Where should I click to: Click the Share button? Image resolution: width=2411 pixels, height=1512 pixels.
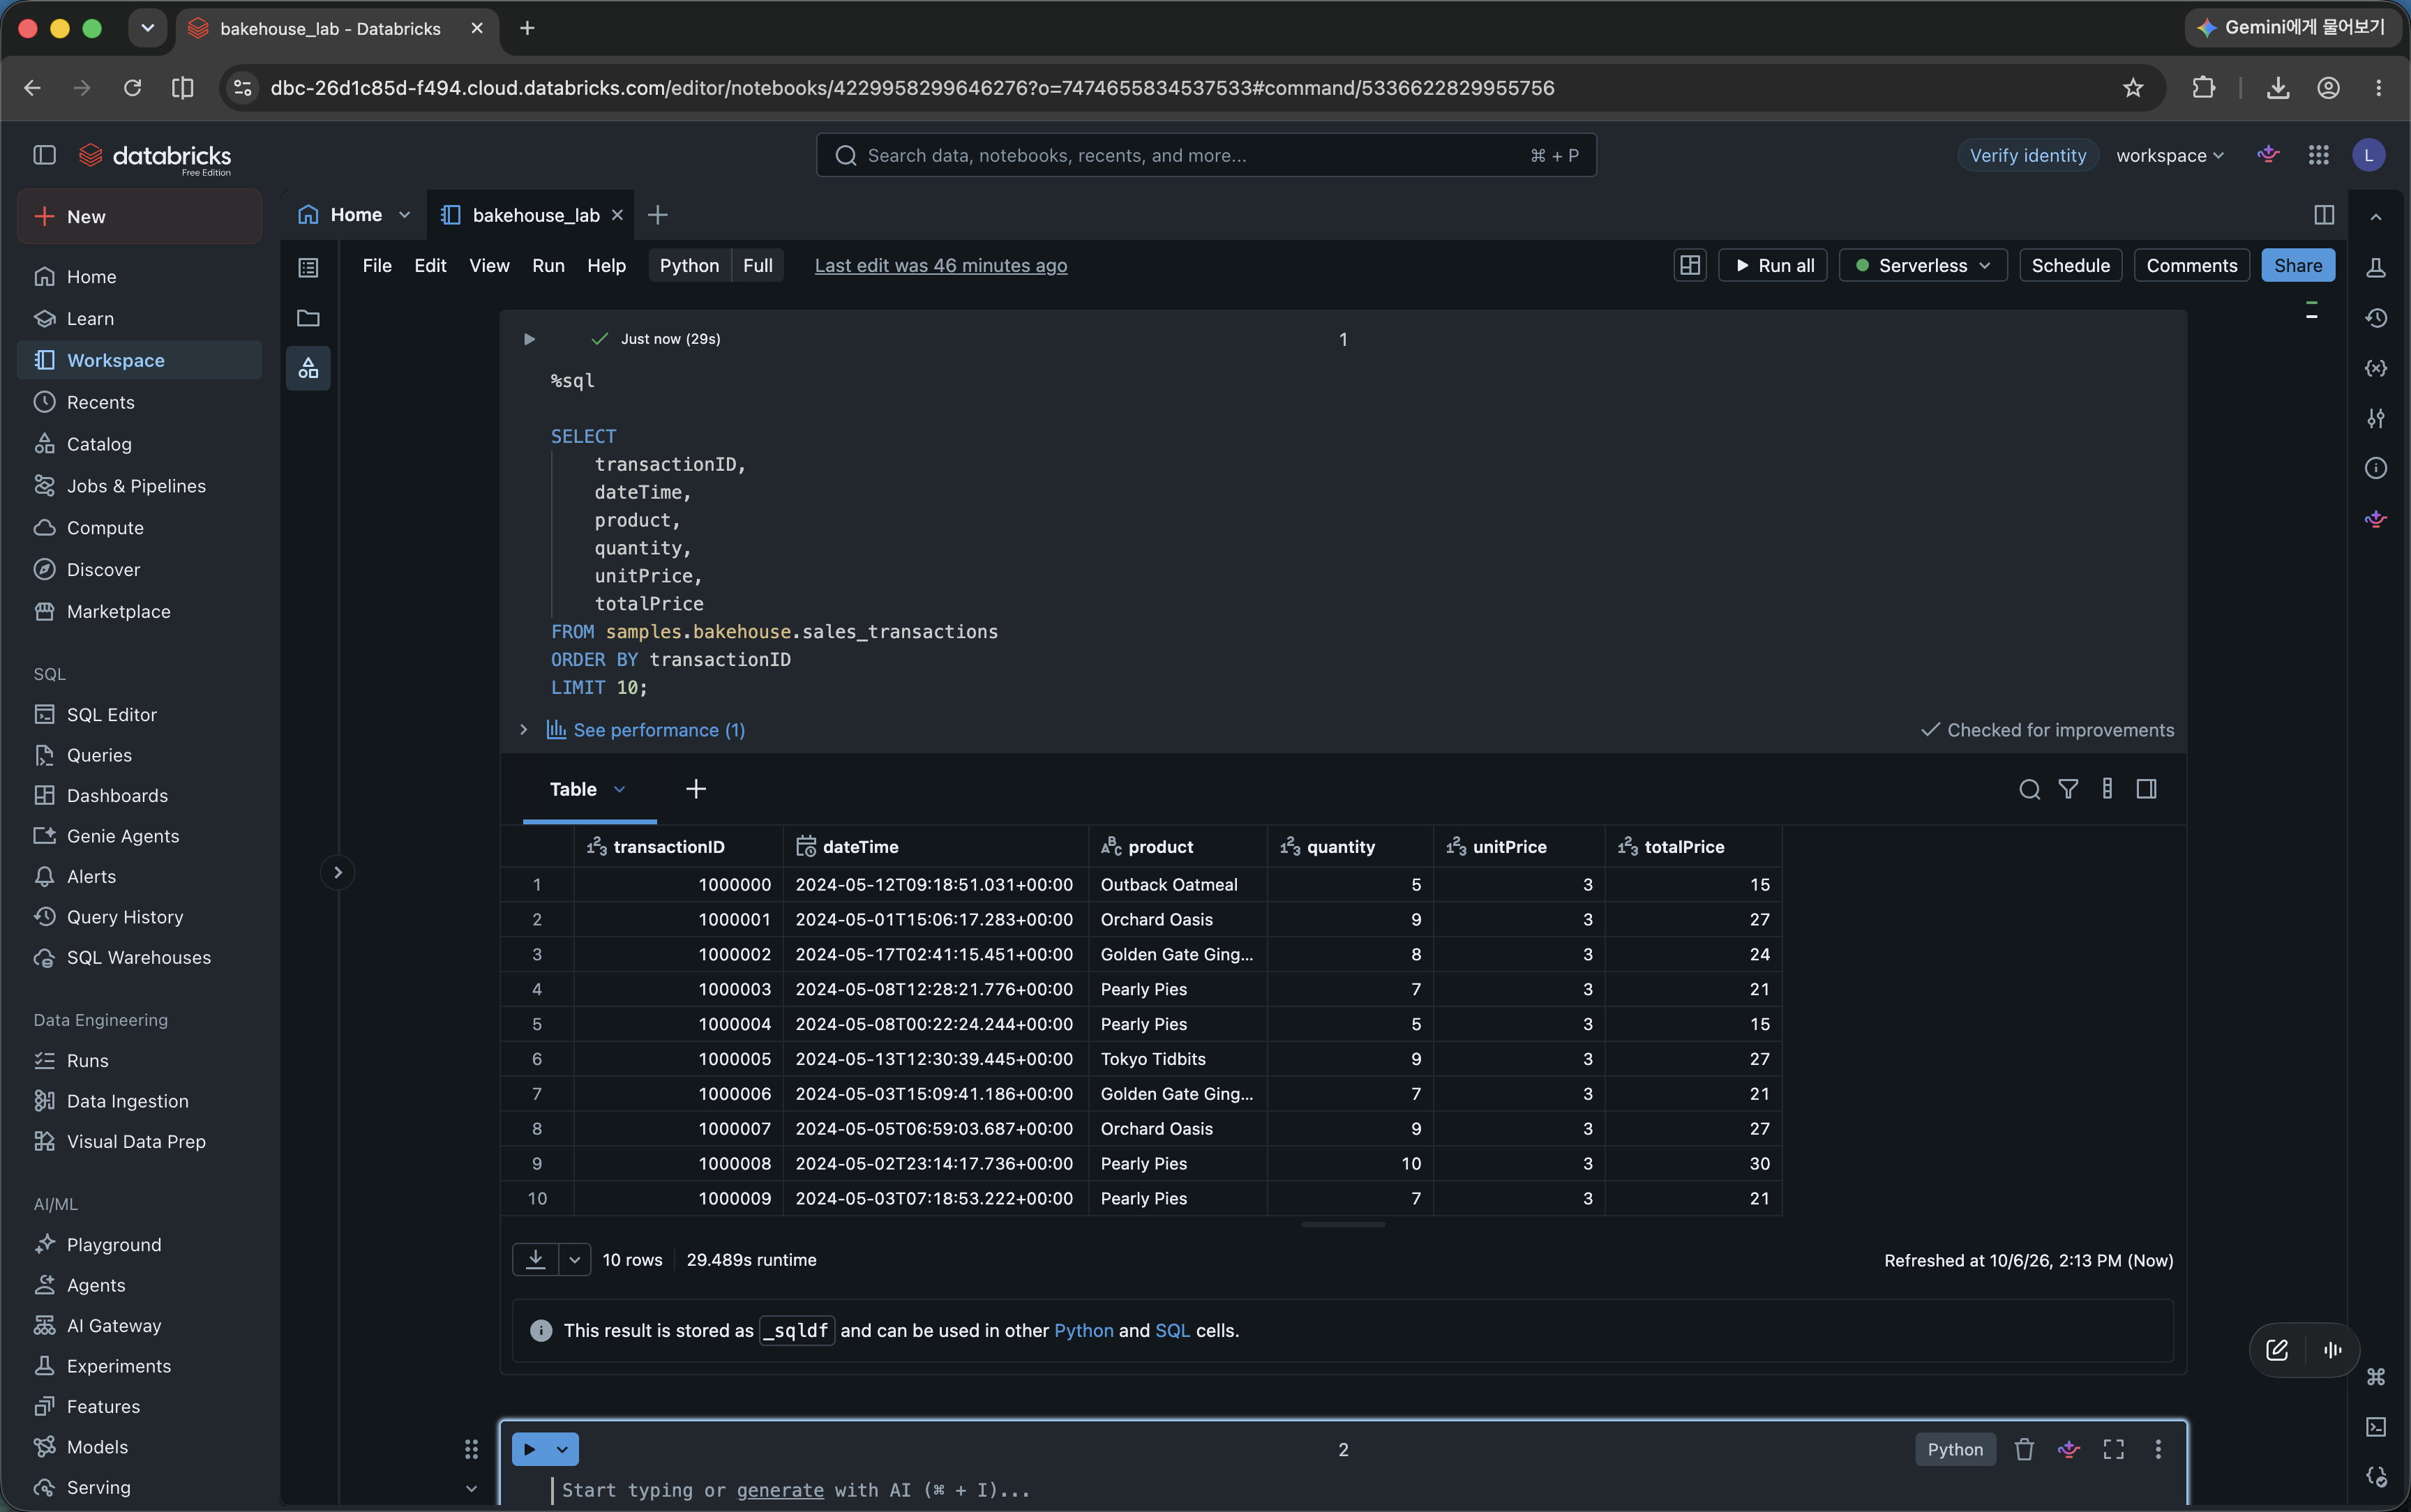coord(2297,265)
